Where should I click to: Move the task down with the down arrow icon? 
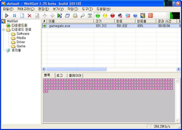coord(52,16)
